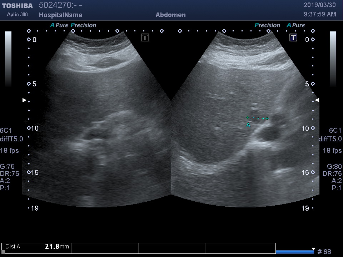Select the left caliper cross of measurement A
Screen dimensions: 343x257
coord(248,117)
